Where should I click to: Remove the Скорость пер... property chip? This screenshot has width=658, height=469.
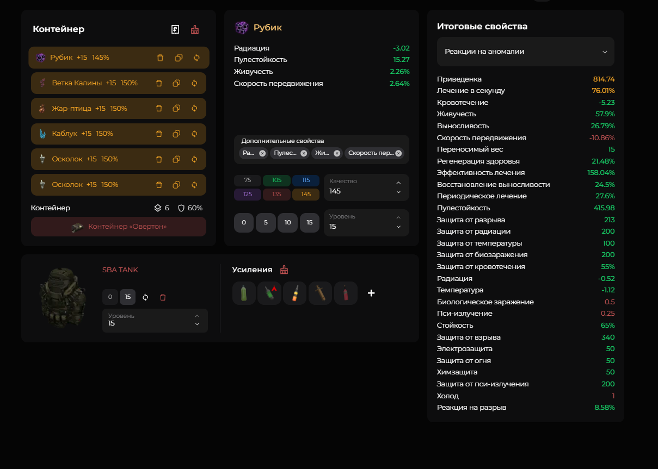tap(399, 153)
